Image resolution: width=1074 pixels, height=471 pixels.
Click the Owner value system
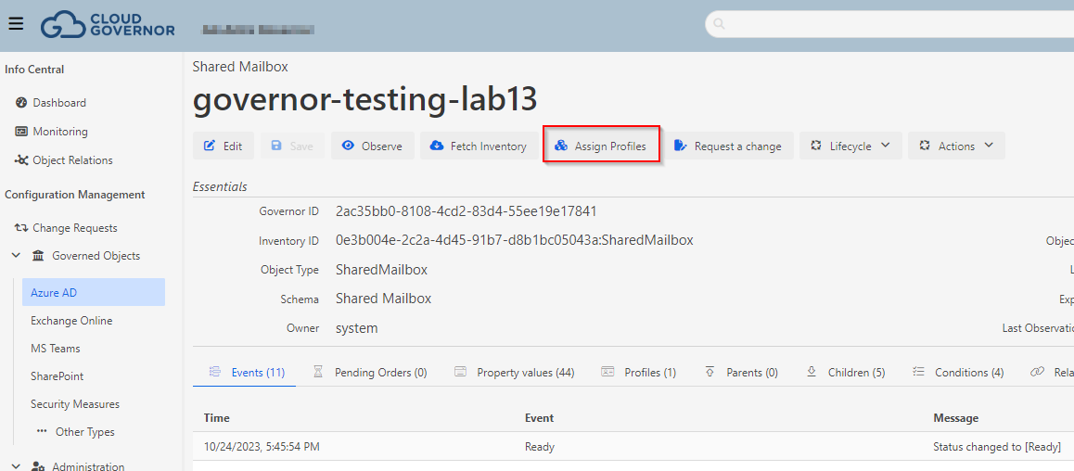coord(357,328)
